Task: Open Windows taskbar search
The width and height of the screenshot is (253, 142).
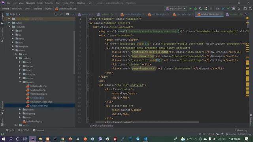Action: pyautogui.click(x=11, y=139)
